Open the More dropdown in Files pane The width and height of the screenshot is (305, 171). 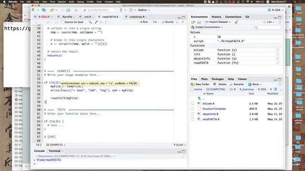click(255, 85)
